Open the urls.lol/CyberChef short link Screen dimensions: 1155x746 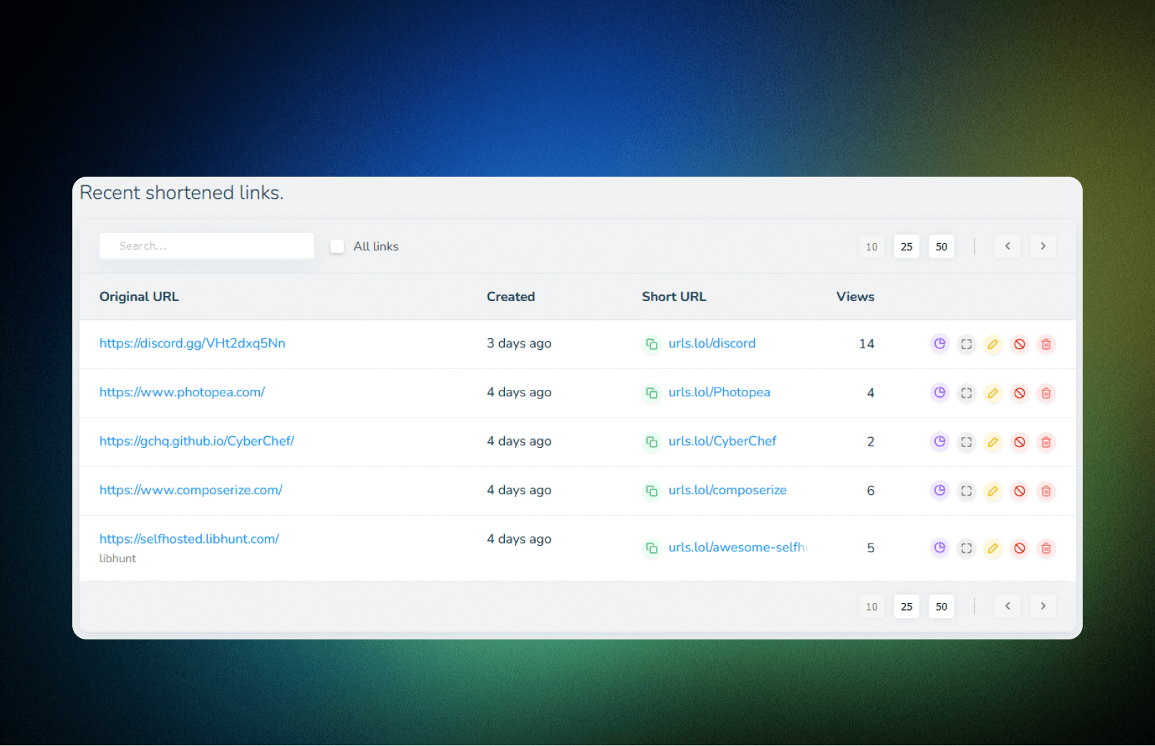click(x=722, y=441)
